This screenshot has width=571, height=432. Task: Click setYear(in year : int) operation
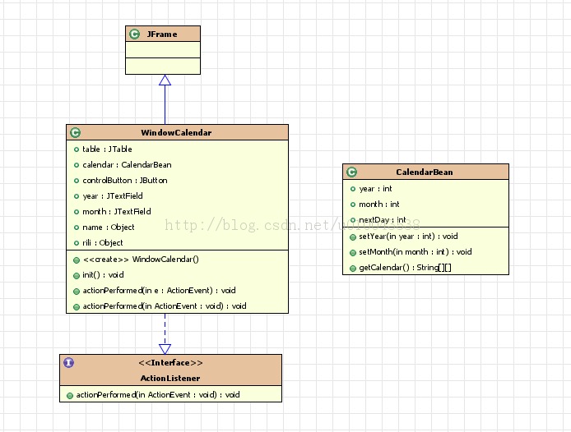408,237
